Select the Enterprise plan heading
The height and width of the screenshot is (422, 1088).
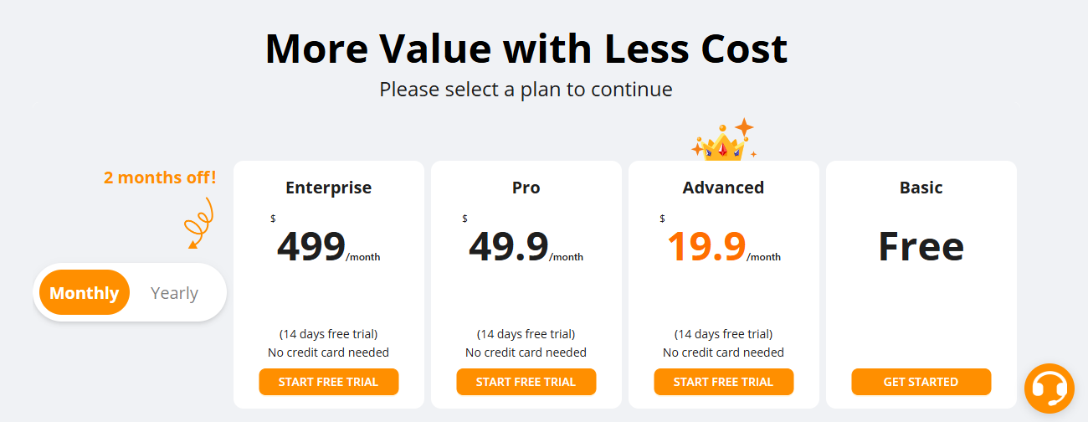tap(329, 188)
